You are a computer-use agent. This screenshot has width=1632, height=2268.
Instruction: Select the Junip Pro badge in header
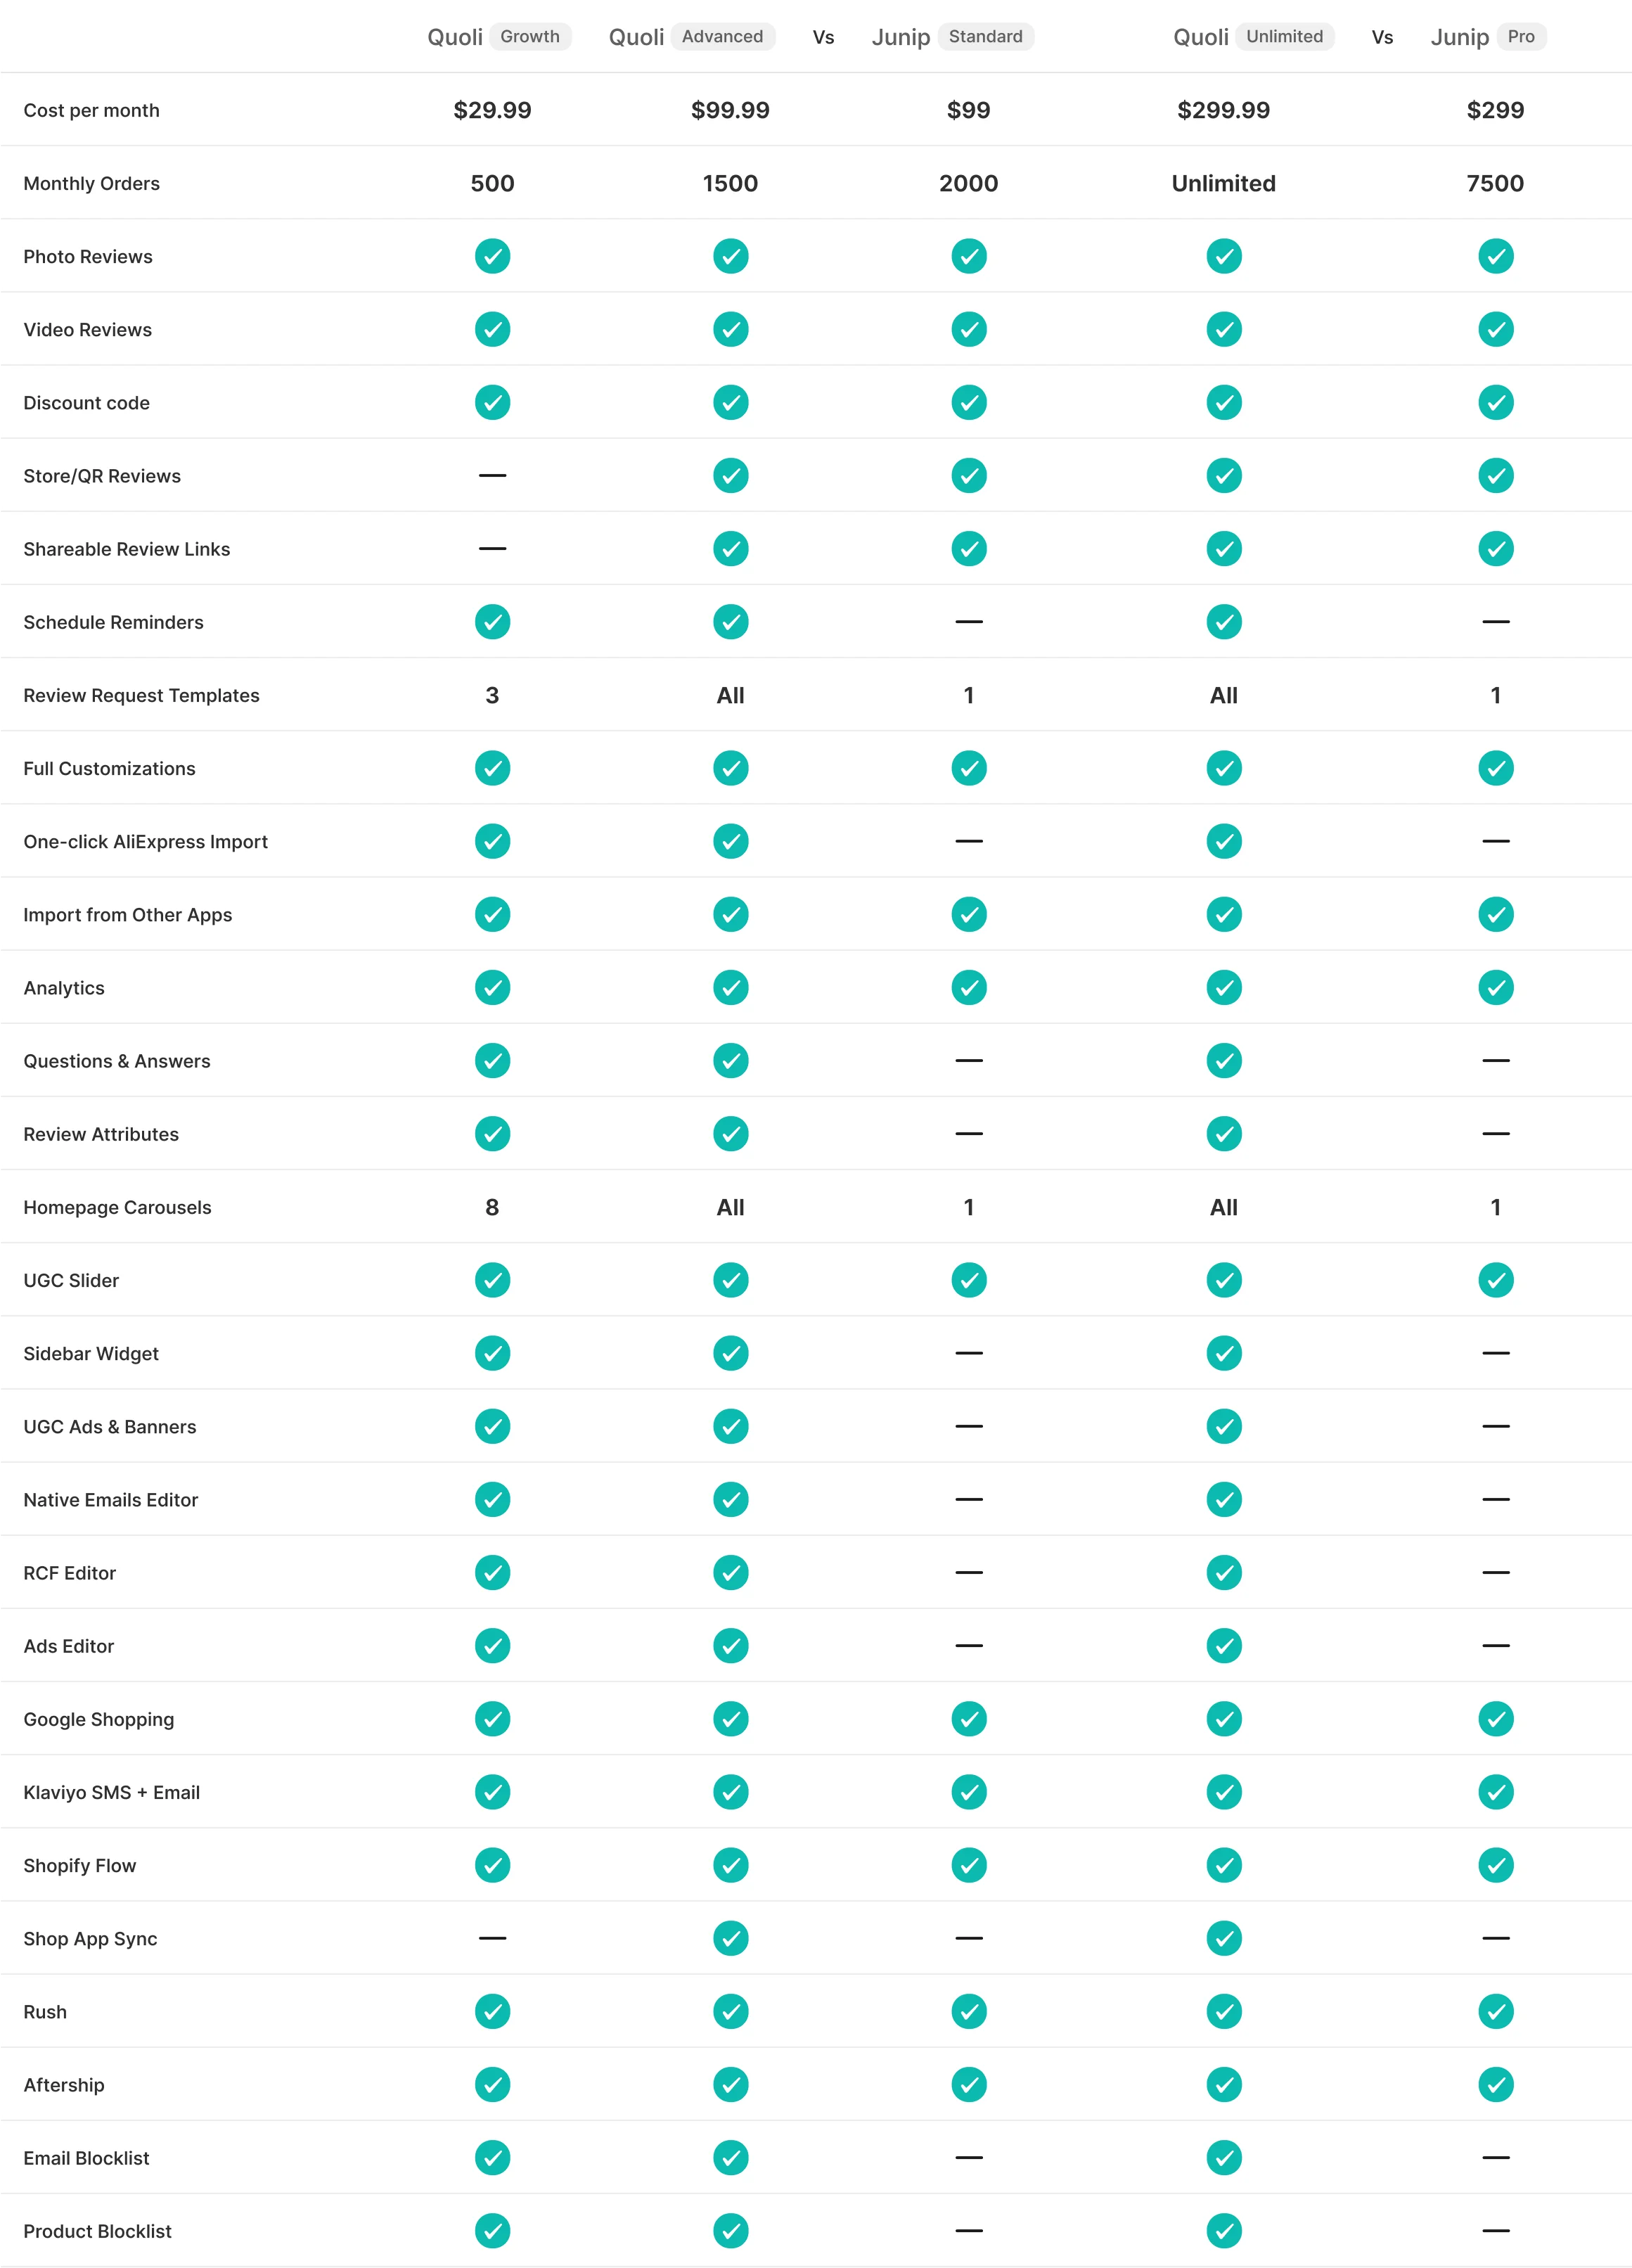click(x=1520, y=37)
